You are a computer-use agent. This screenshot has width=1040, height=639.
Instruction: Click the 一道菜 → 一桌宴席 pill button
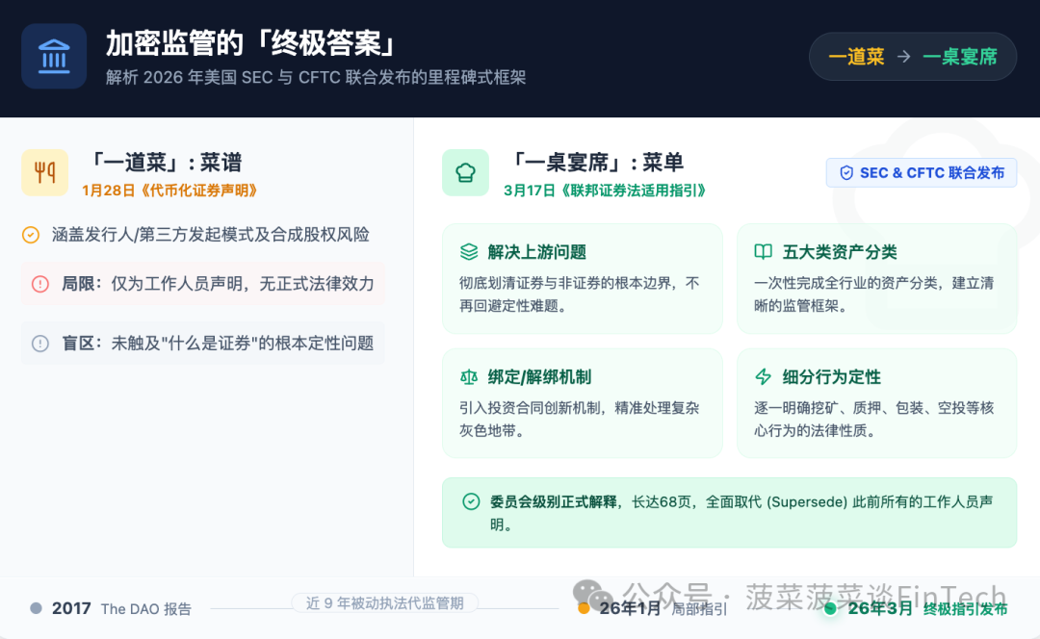(912, 57)
